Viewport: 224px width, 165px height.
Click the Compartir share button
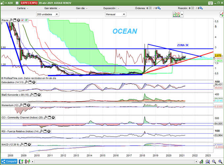point(9,161)
